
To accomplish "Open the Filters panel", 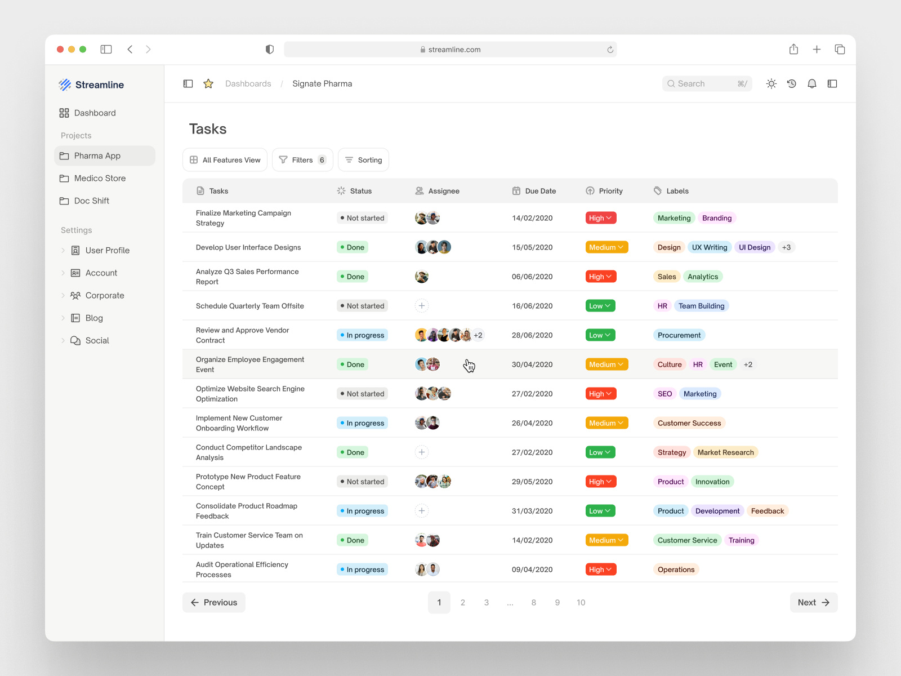I will coord(302,159).
